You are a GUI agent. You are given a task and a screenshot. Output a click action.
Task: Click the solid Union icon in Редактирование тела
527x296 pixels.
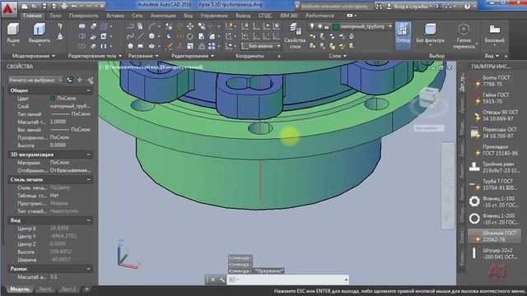click(82, 26)
